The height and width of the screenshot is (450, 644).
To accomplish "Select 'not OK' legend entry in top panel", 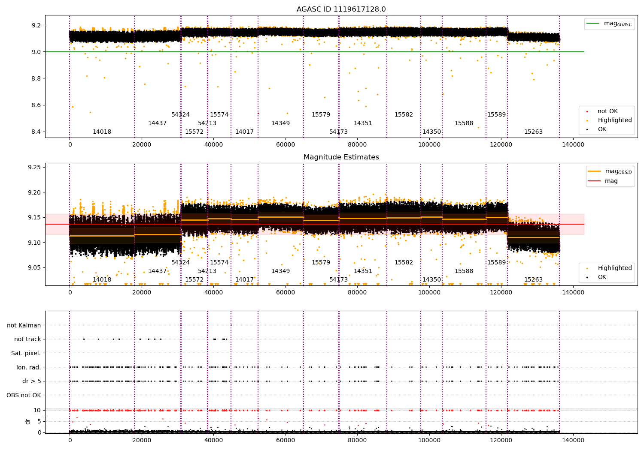I will (x=608, y=111).
